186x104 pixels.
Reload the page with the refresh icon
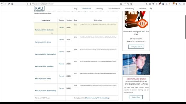(x=9, y=4)
